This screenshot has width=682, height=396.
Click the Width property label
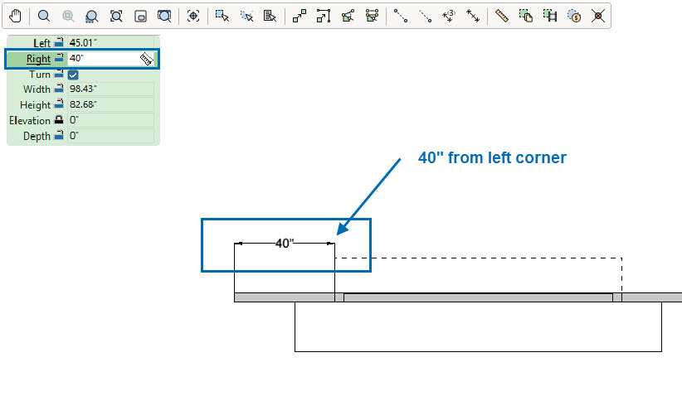pyautogui.click(x=37, y=89)
